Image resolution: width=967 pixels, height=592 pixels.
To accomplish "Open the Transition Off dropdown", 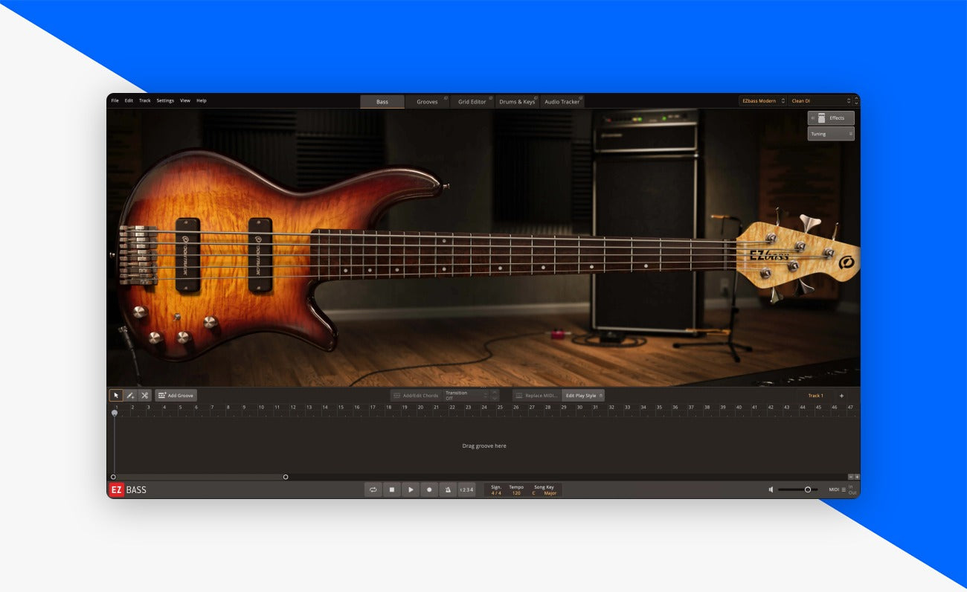I will [466, 396].
